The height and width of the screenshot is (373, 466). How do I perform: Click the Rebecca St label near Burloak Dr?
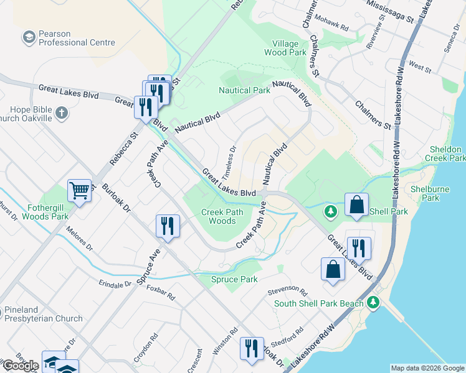124,149
